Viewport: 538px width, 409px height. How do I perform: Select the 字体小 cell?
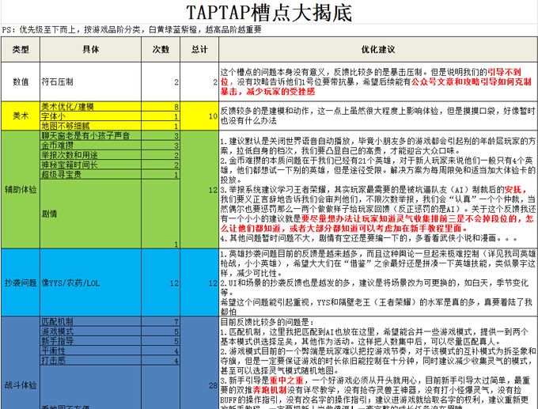coord(90,116)
